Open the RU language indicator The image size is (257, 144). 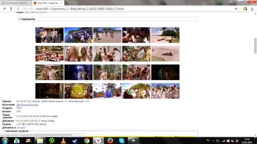(x=208, y=140)
